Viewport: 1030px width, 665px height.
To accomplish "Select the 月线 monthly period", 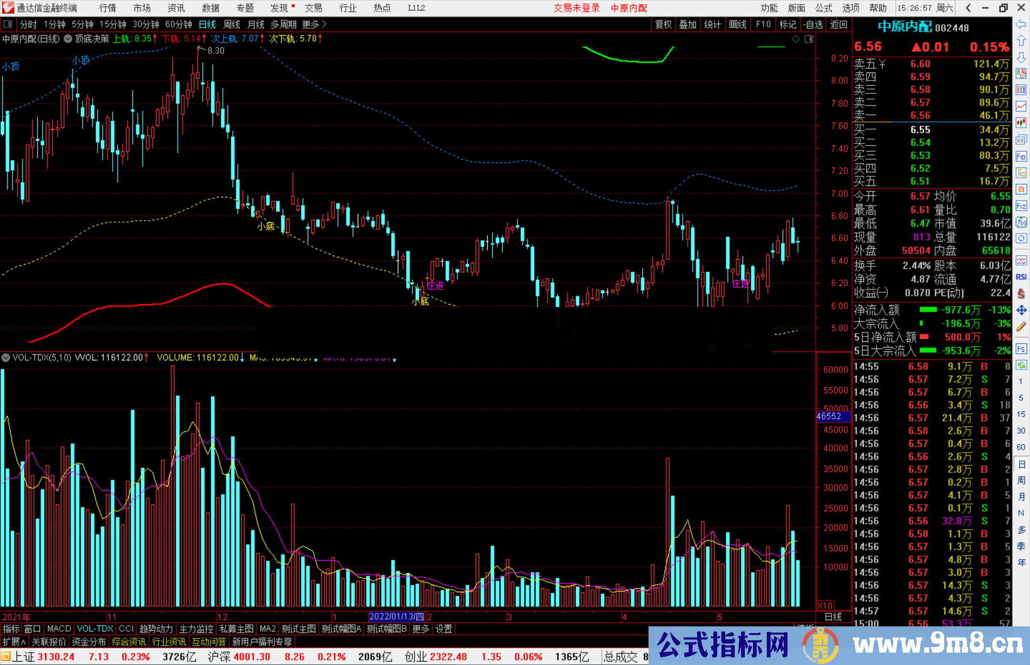I will tap(256, 24).
